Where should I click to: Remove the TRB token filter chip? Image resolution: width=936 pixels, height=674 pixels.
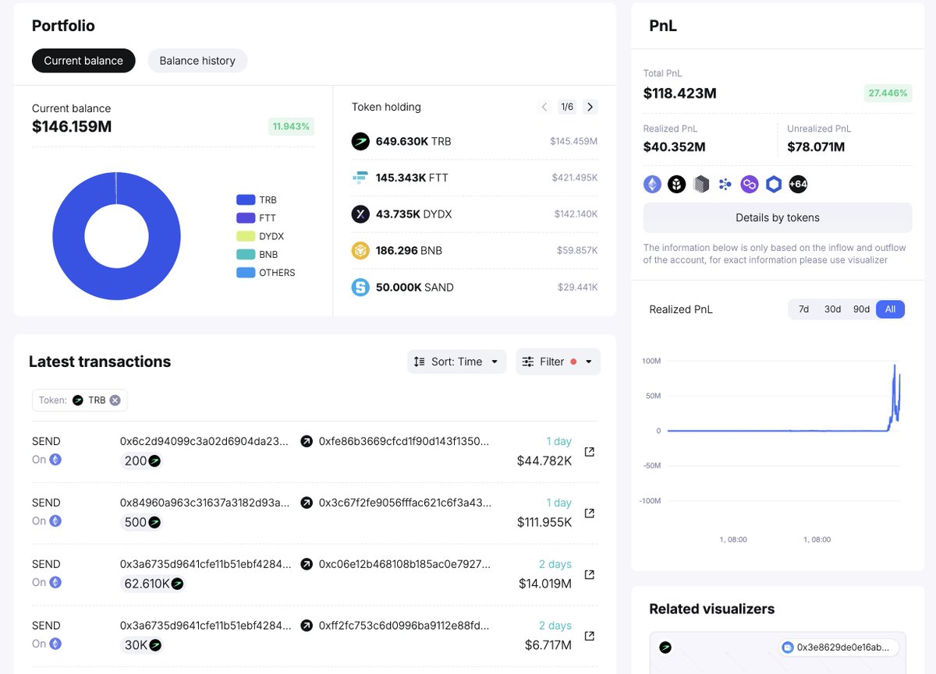click(x=115, y=401)
